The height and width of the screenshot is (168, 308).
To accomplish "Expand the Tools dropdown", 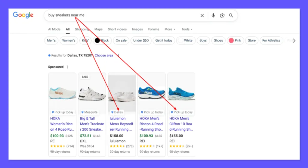I will click(187, 29).
